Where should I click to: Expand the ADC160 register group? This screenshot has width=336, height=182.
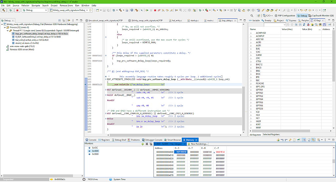pyautogui.click(x=251, y=39)
